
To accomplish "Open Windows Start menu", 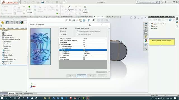I will 2,98.
